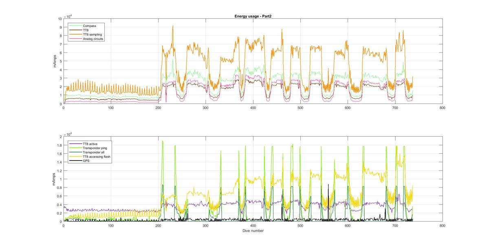Click the "6" y-axis tick label of the top plot
This screenshot has width=489, height=249.
[60, 53]
